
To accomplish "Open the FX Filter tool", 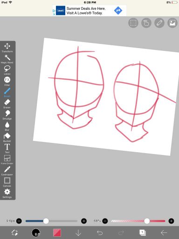I will point(7,81).
